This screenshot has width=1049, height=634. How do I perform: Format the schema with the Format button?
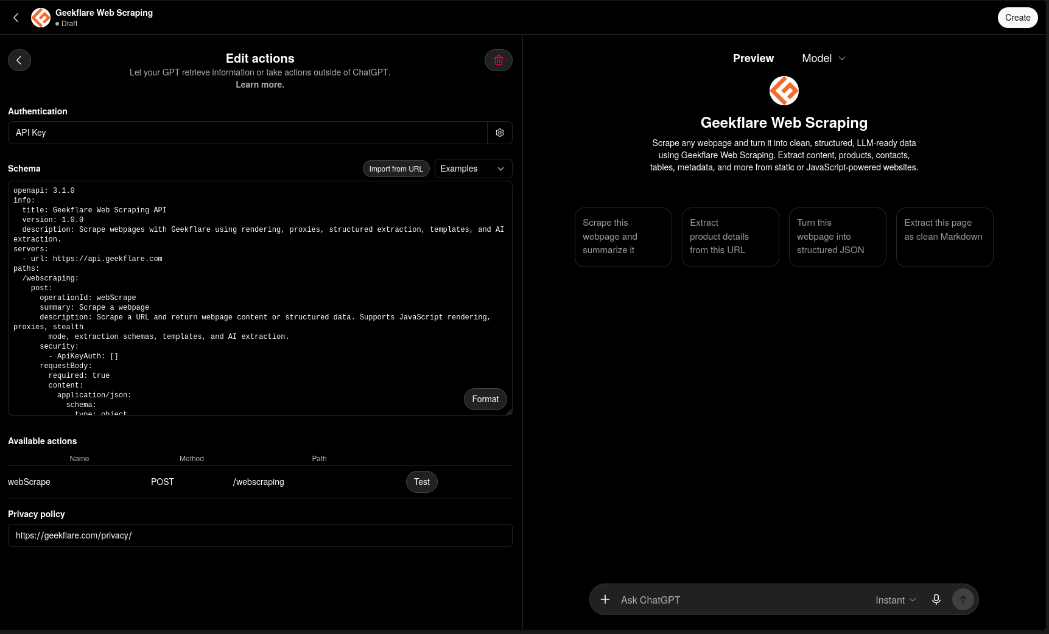pyautogui.click(x=485, y=399)
